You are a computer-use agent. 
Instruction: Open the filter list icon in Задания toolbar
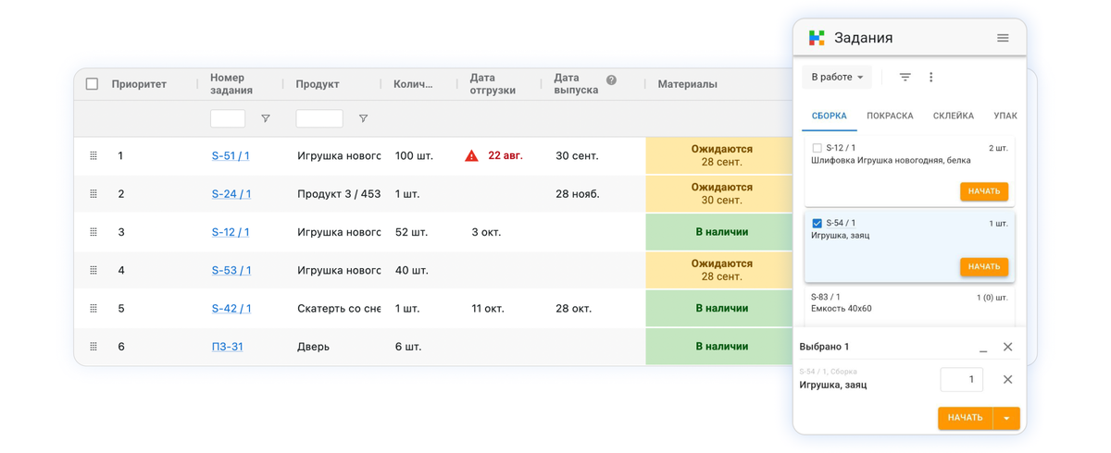click(905, 78)
